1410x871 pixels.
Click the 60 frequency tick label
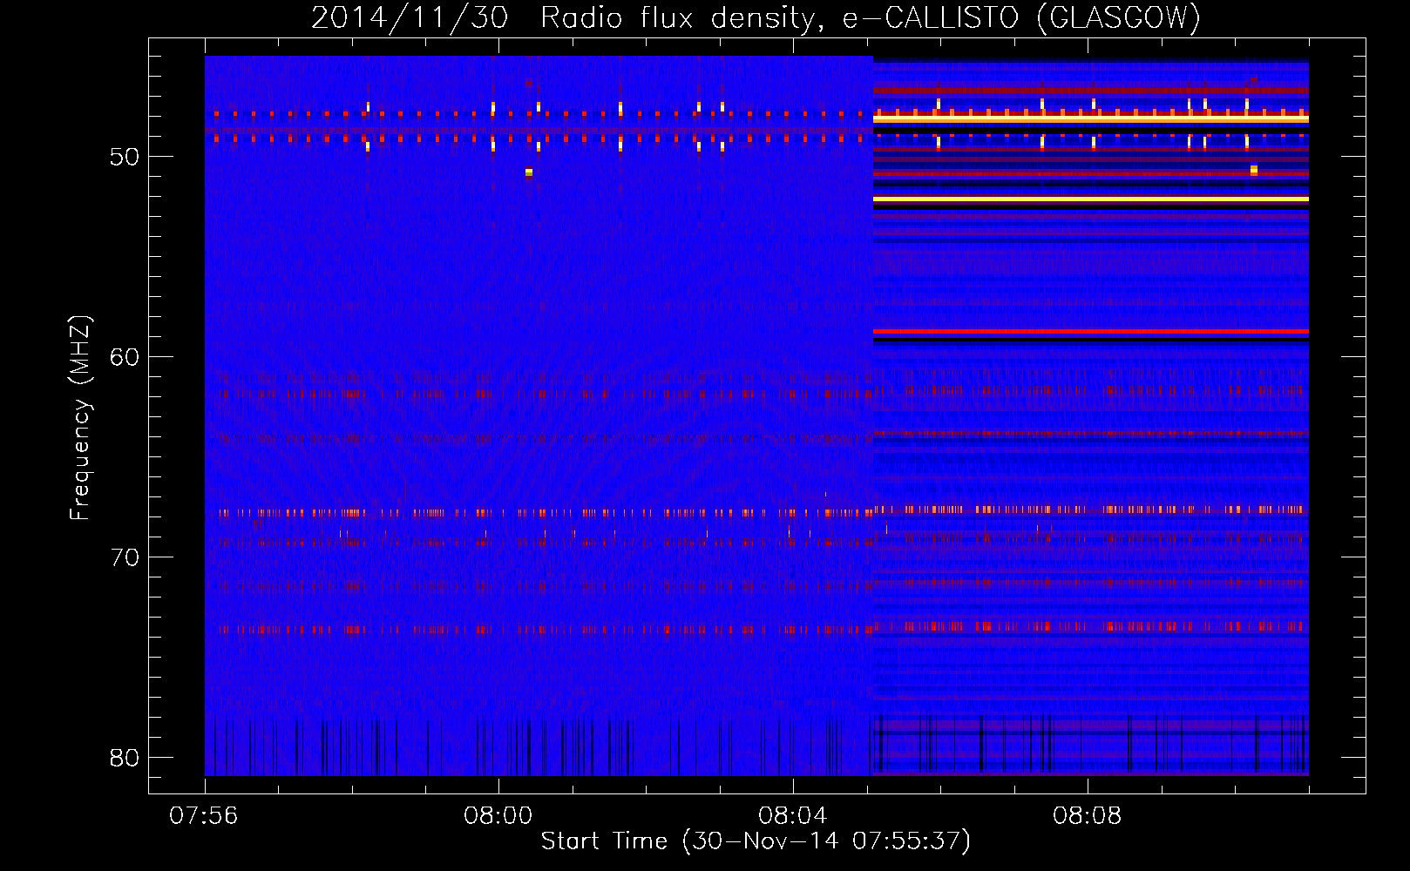(125, 357)
